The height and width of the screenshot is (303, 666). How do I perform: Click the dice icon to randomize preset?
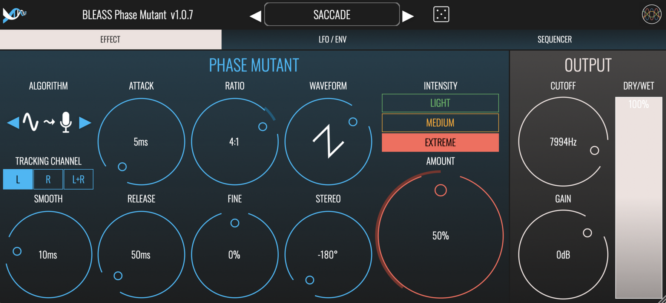coord(441,14)
